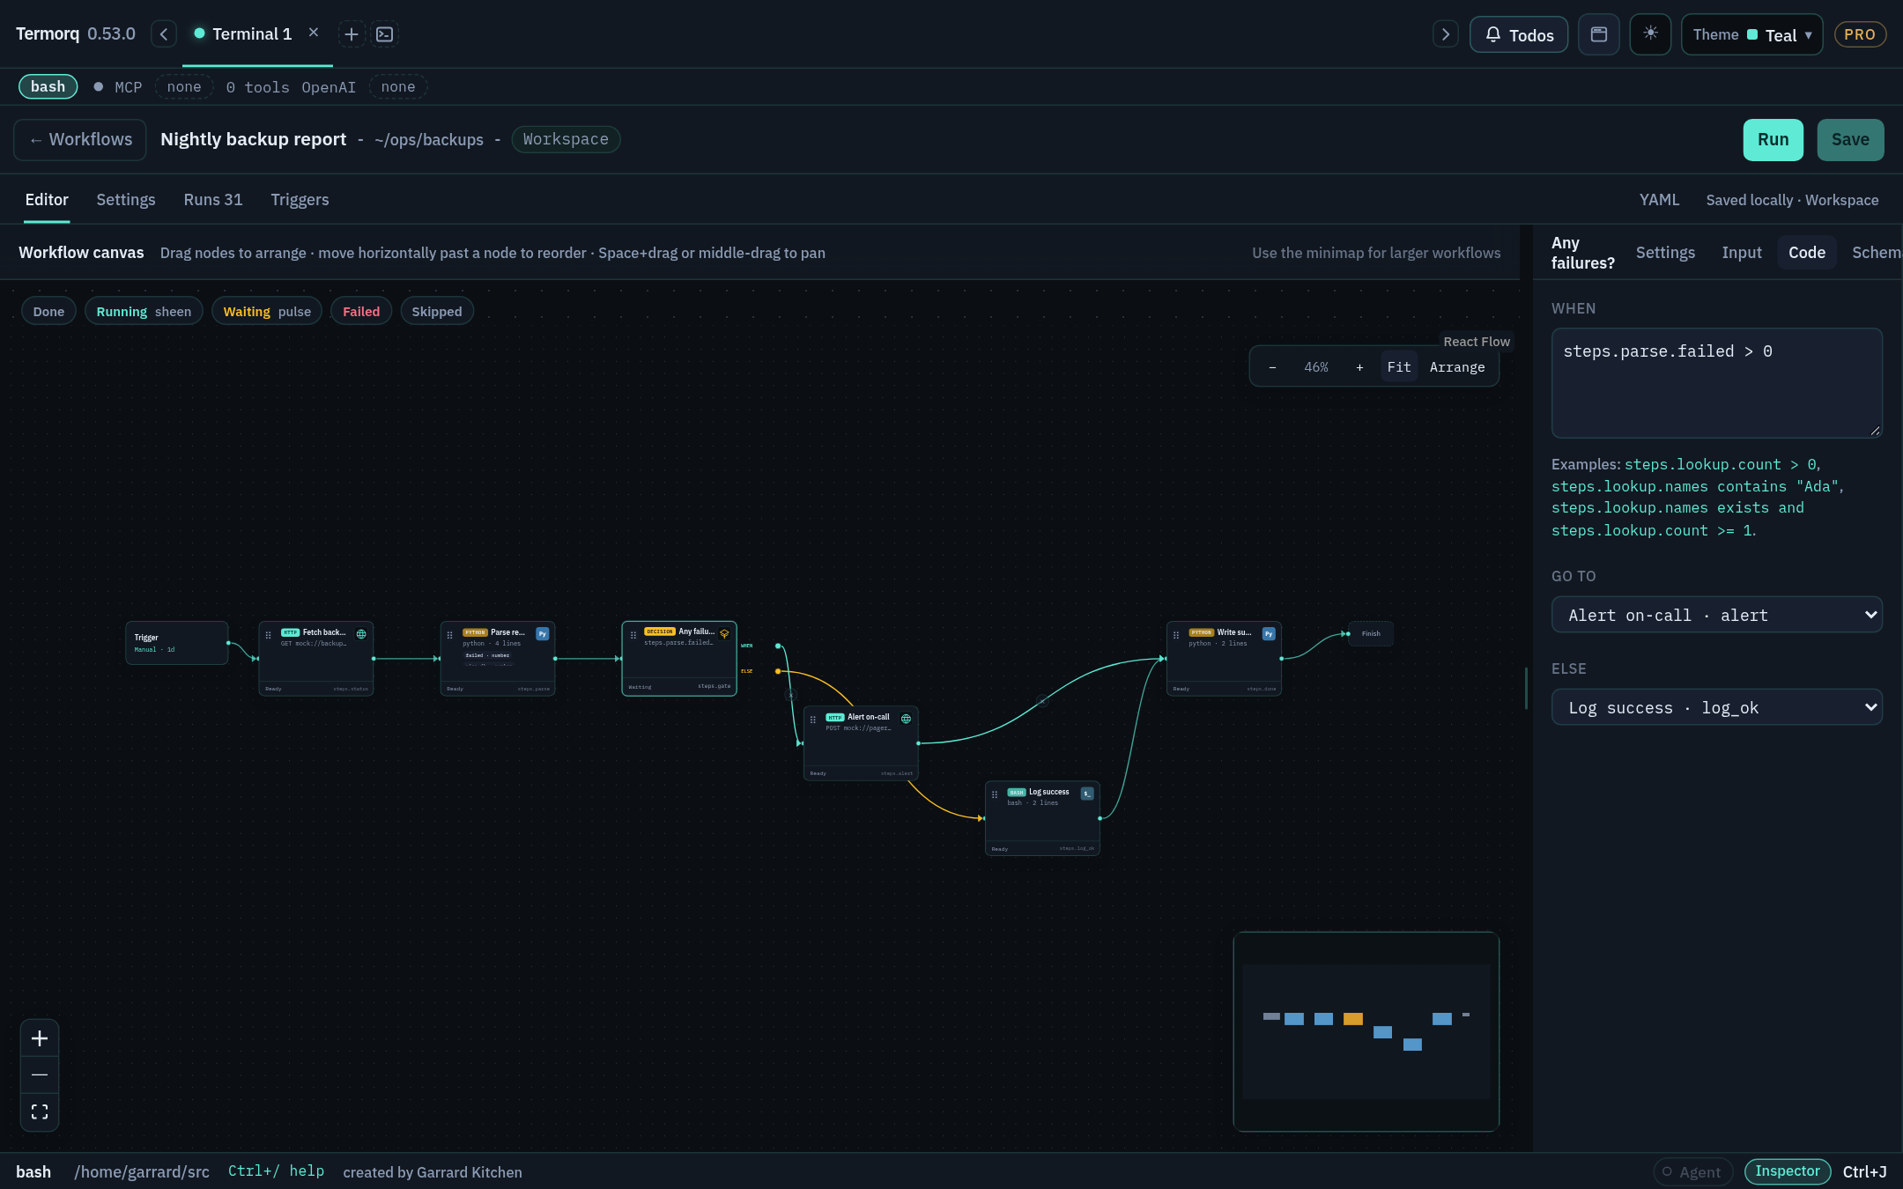Click the Python icon on Parse report node
Viewport: 1903px width, 1189px height.
point(543,634)
